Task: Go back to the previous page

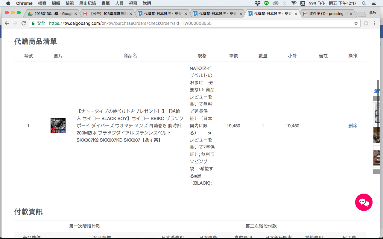Action: point(7,23)
